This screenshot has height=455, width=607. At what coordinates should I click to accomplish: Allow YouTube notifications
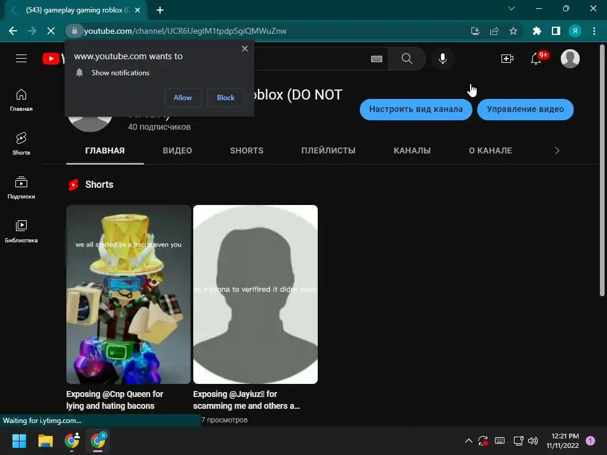point(183,98)
